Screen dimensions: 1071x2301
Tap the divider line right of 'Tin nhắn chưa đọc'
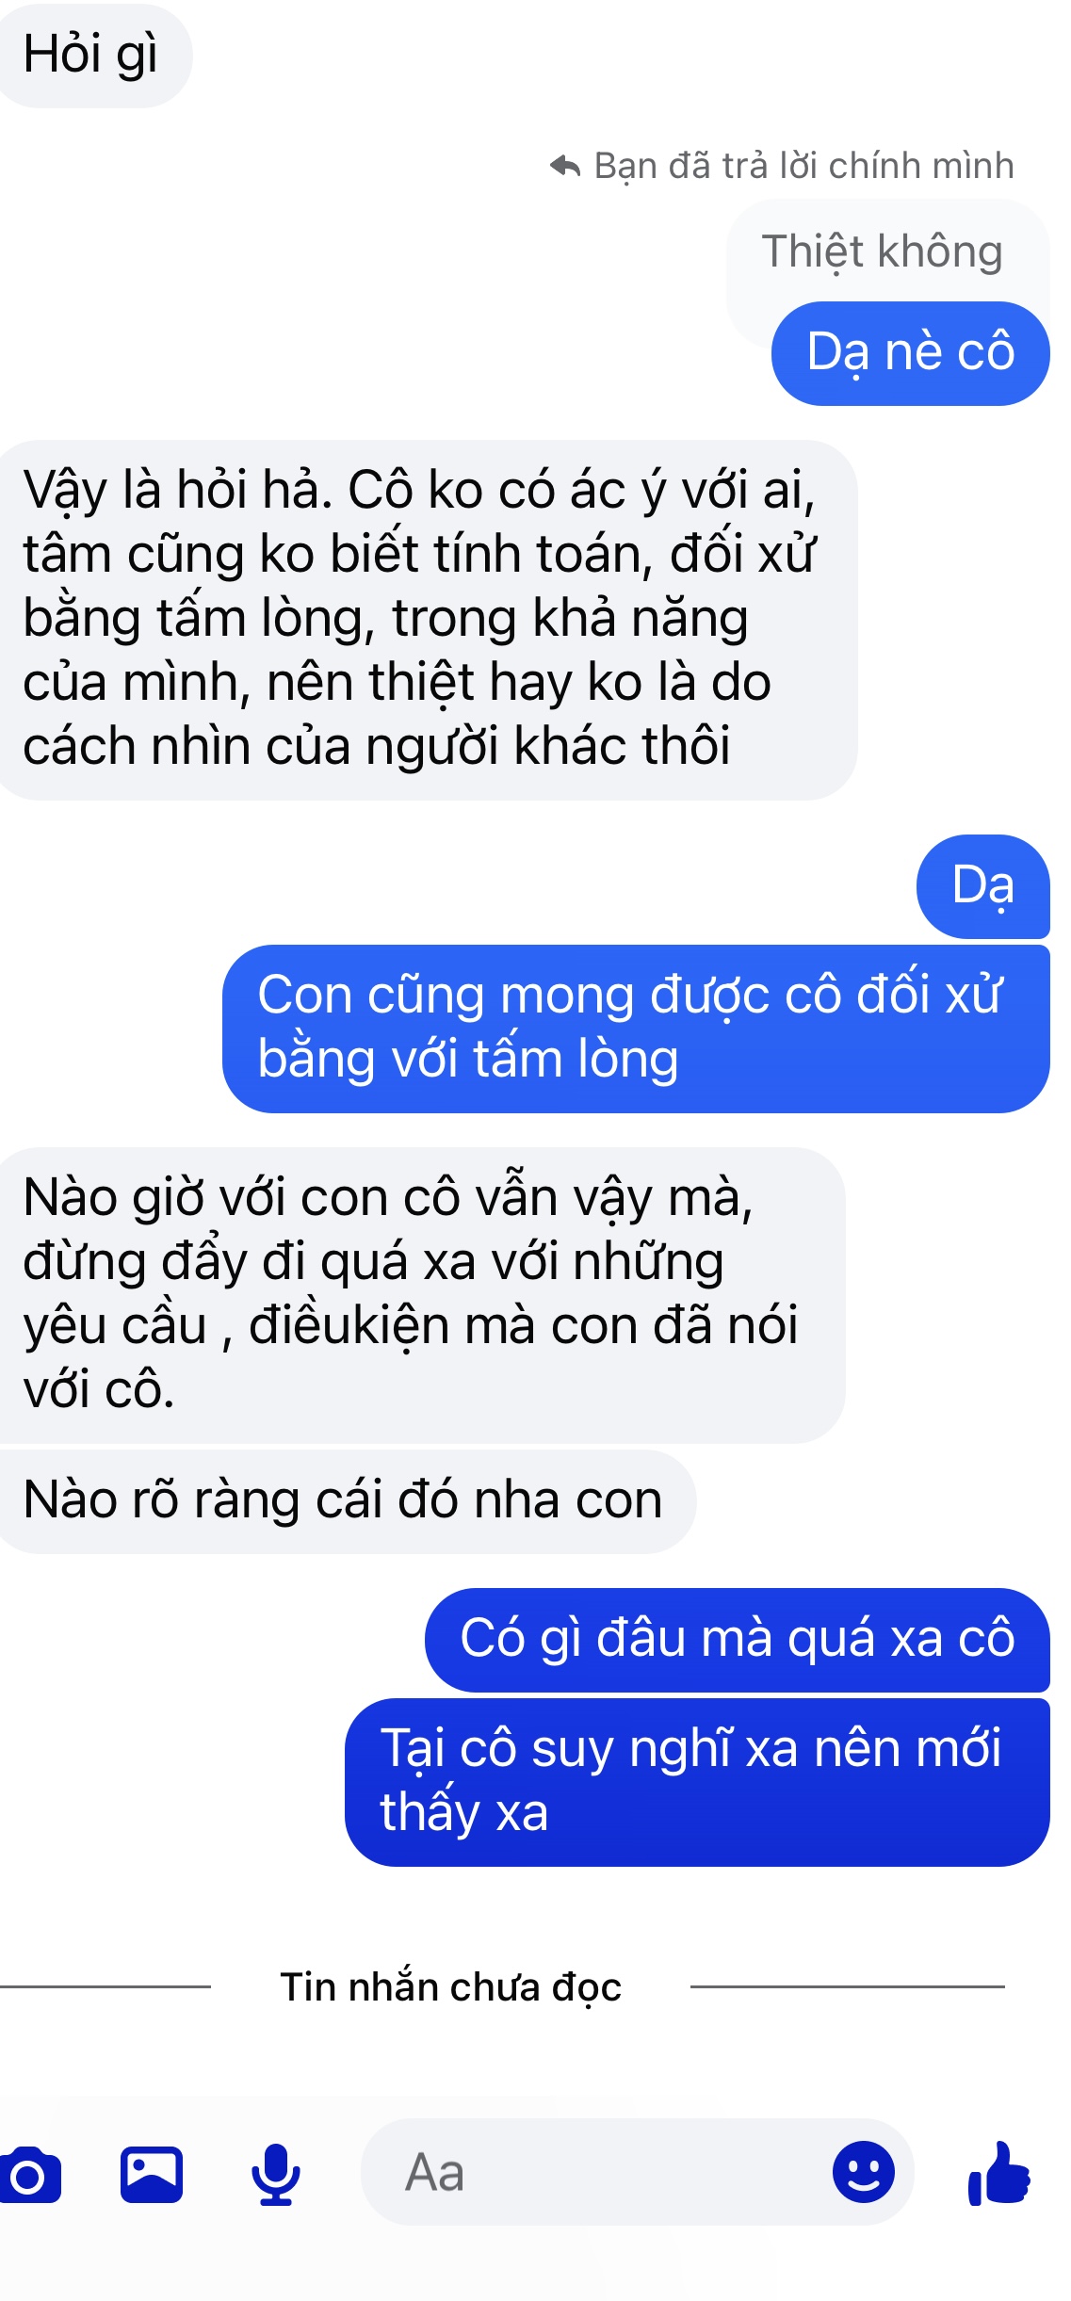(x=847, y=1986)
